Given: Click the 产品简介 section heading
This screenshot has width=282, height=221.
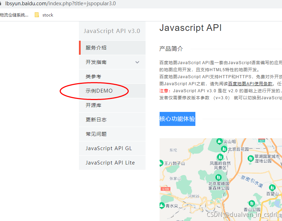Looking at the screenshot, I should point(171,49).
